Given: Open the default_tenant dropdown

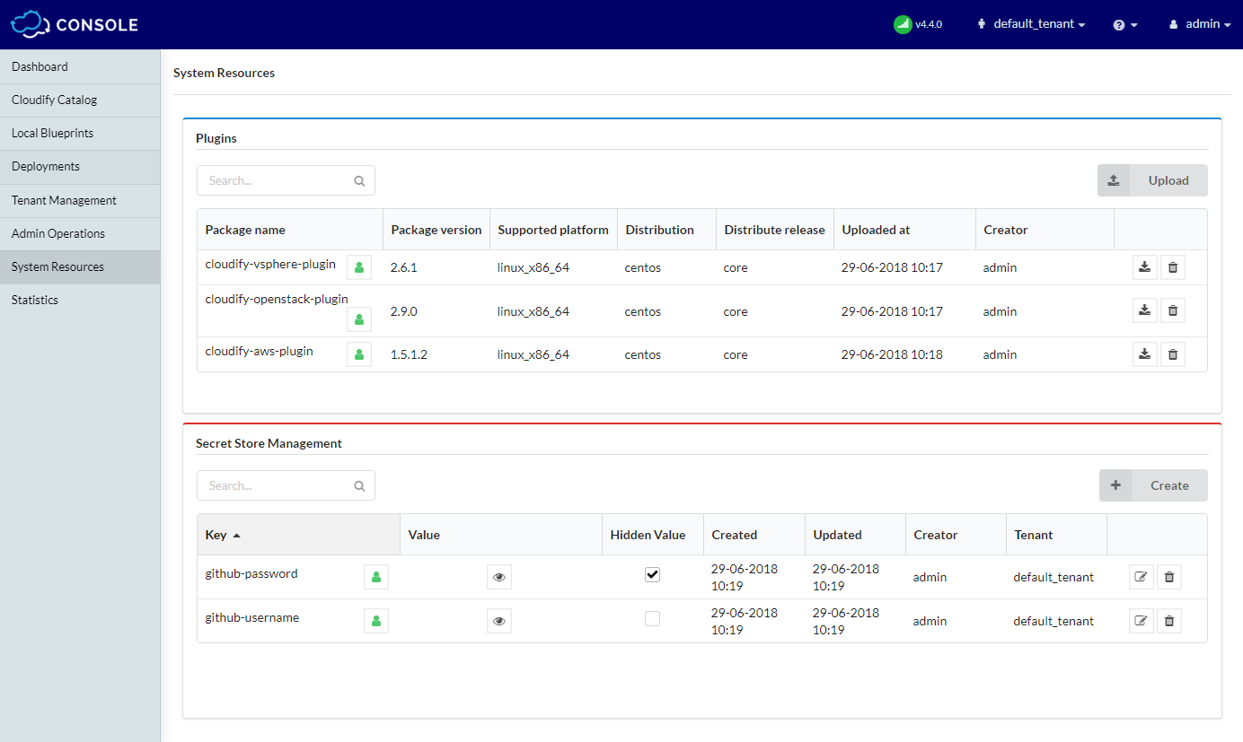Looking at the screenshot, I should pos(1031,24).
